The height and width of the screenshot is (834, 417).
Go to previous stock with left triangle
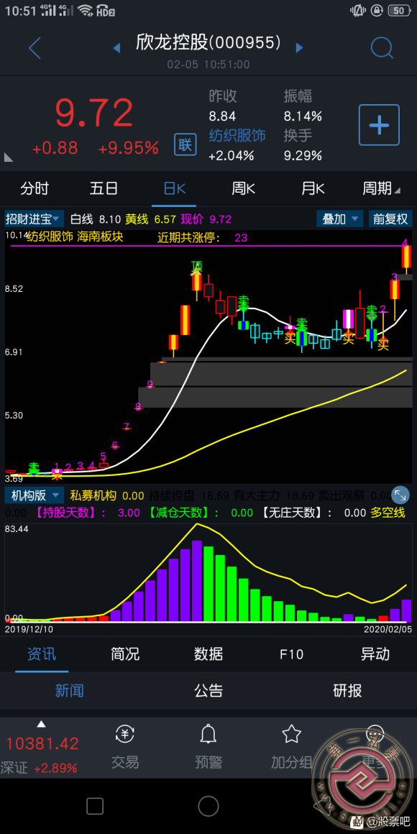[x=116, y=48]
